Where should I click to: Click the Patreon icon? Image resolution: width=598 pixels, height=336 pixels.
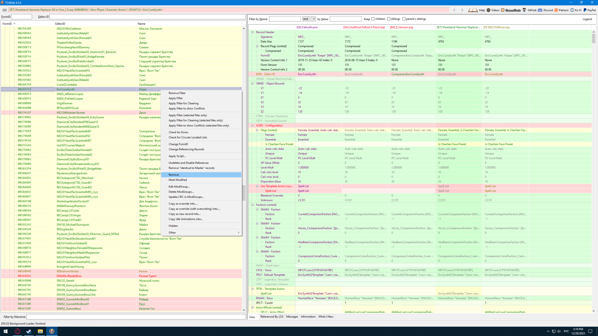coord(556,10)
